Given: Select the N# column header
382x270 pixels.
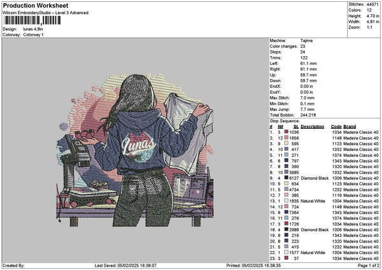Looking at the screenshot, I should (280, 127).
